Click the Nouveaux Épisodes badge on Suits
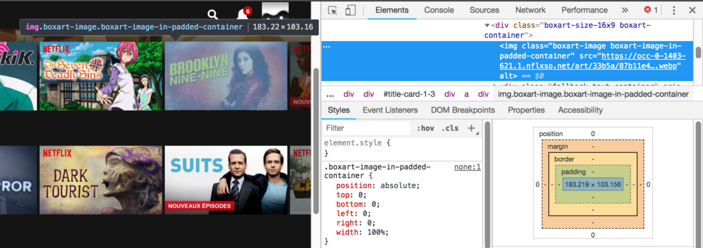The width and height of the screenshot is (703, 248). (x=200, y=206)
